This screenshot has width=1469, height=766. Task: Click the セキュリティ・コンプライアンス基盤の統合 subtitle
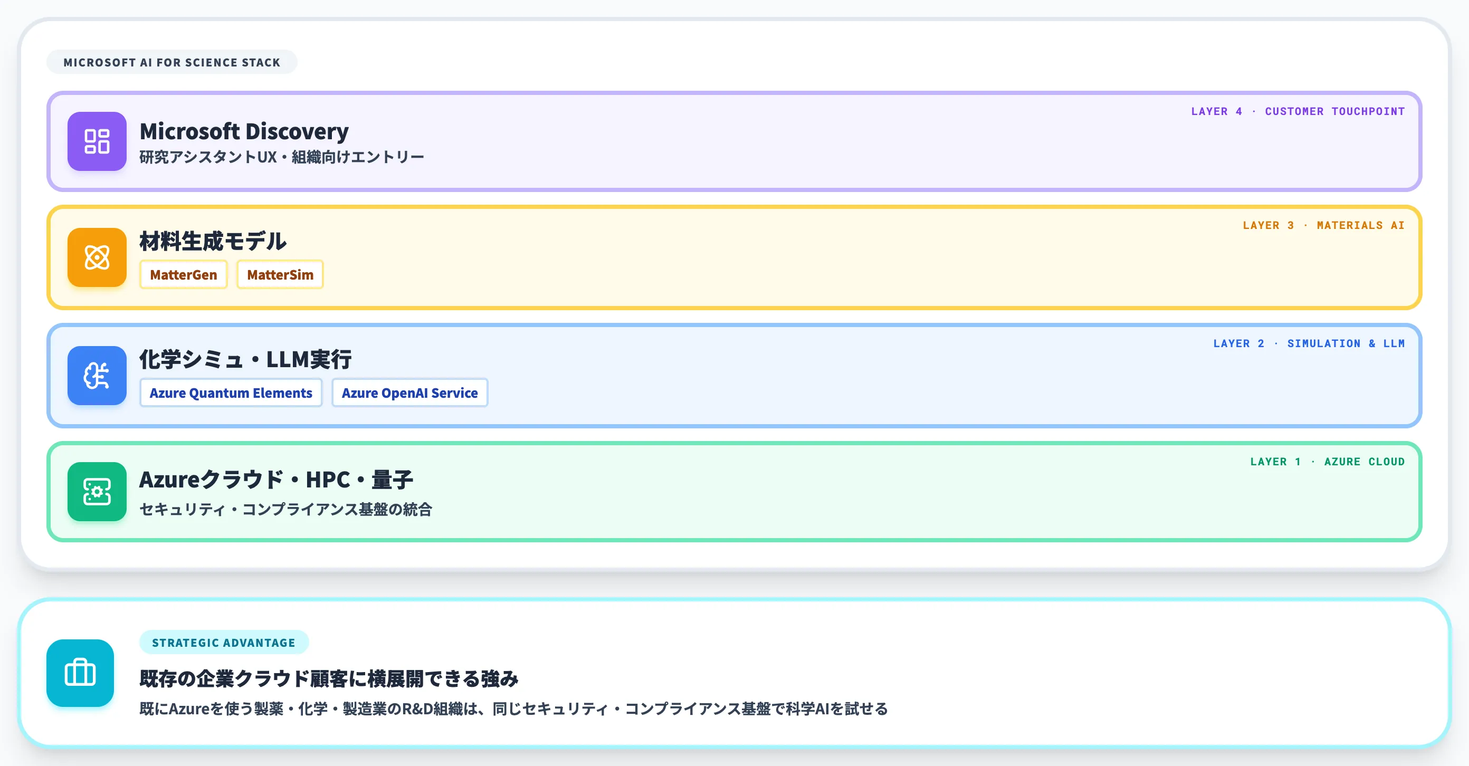(285, 509)
